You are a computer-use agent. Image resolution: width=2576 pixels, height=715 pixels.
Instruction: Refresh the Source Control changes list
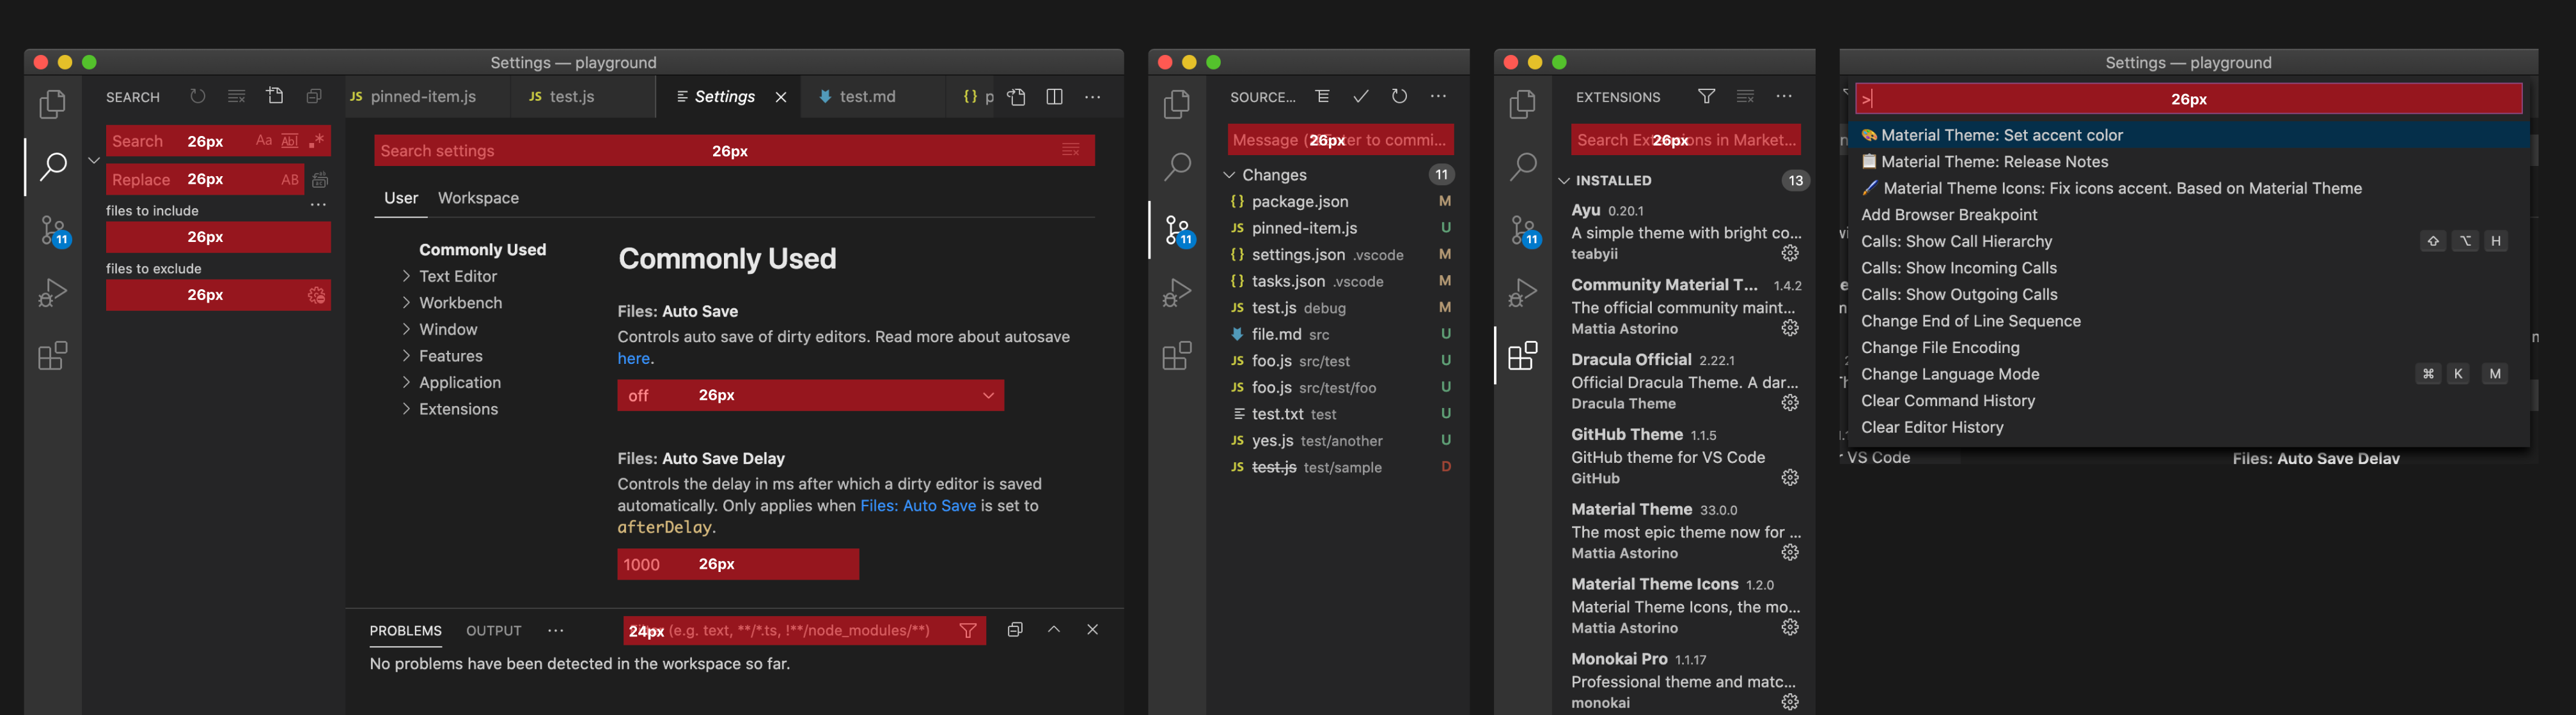(1399, 97)
